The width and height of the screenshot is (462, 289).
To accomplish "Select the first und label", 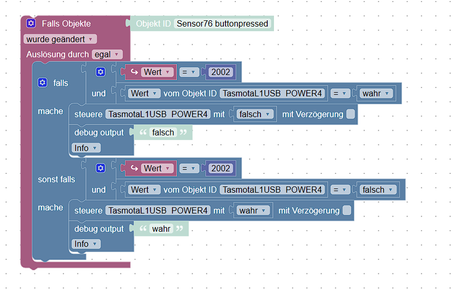I will (99, 93).
